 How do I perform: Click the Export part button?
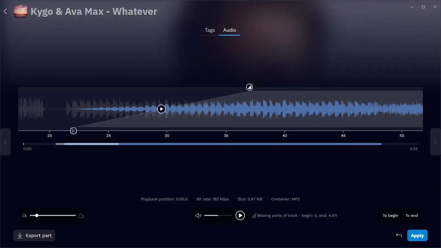34,235
